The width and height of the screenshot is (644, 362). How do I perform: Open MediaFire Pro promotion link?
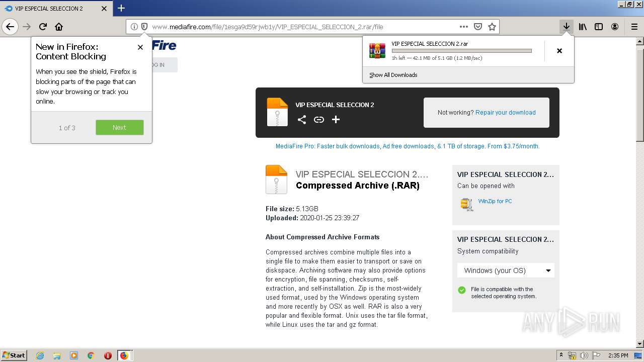click(x=408, y=146)
